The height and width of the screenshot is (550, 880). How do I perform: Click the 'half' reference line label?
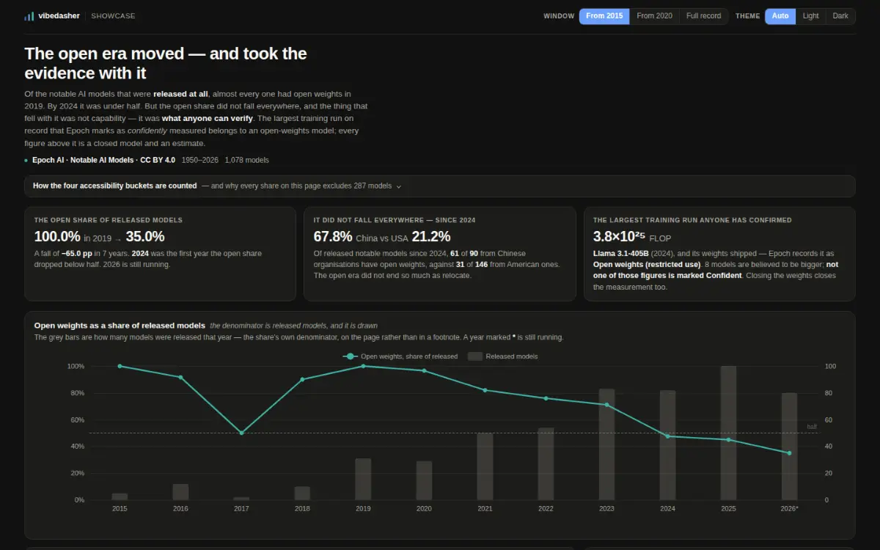[812, 427]
